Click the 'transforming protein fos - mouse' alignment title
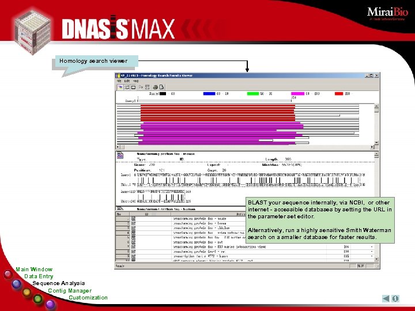This screenshot has width=415, height=311. [x=165, y=154]
